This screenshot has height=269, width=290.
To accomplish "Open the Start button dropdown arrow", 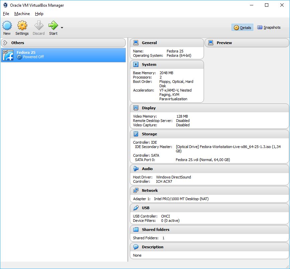I will 62,27.
